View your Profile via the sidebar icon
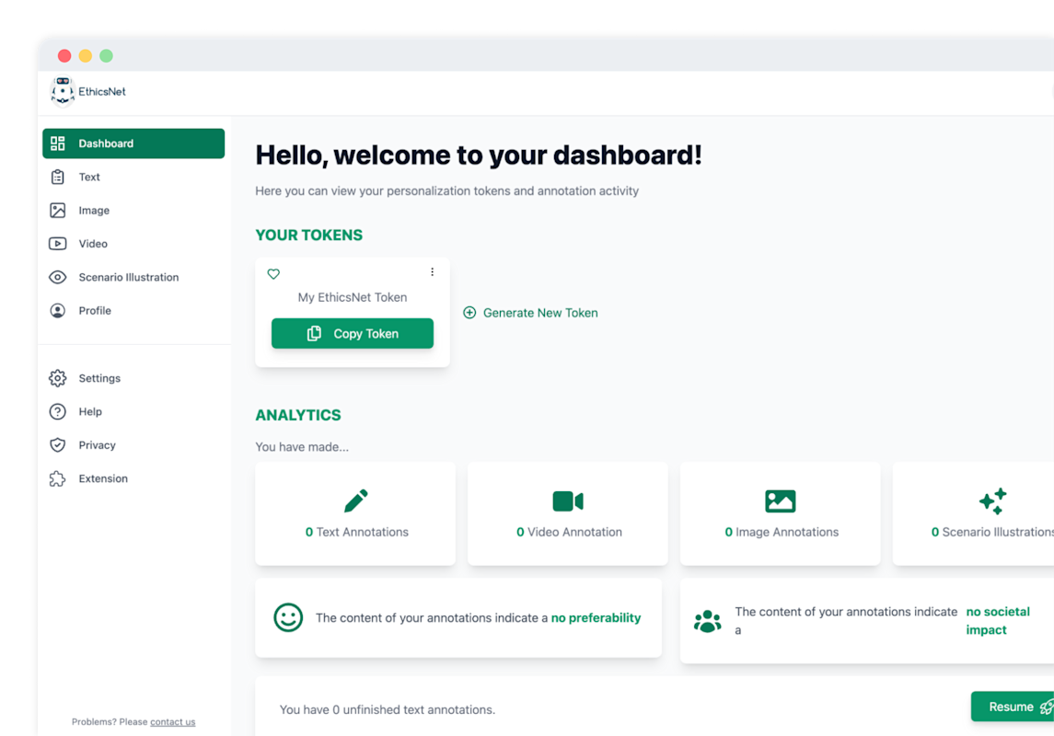 click(95, 310)
